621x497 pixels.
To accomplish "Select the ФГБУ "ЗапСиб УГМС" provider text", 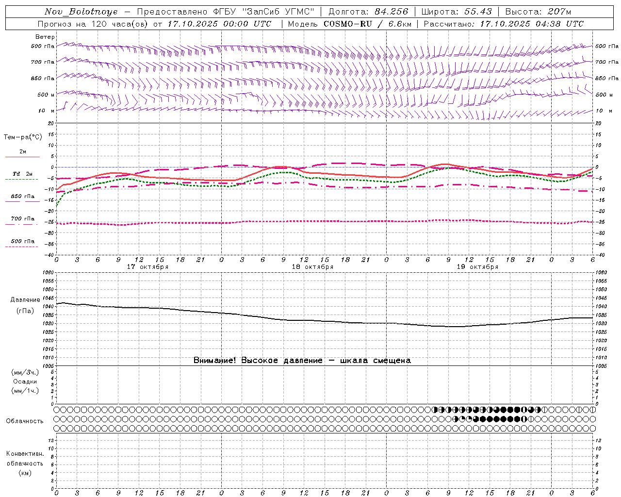I will coord(264,12).
